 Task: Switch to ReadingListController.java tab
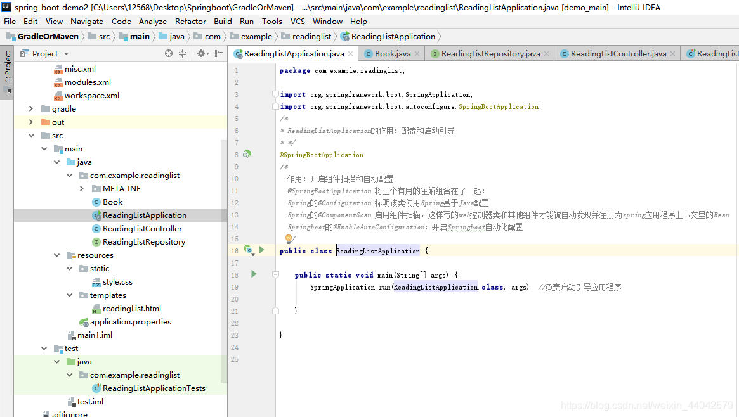tap(618, 54)
